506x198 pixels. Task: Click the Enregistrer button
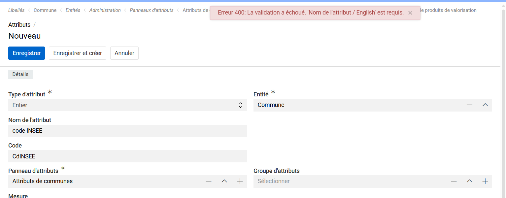click(x=26, y=53)
